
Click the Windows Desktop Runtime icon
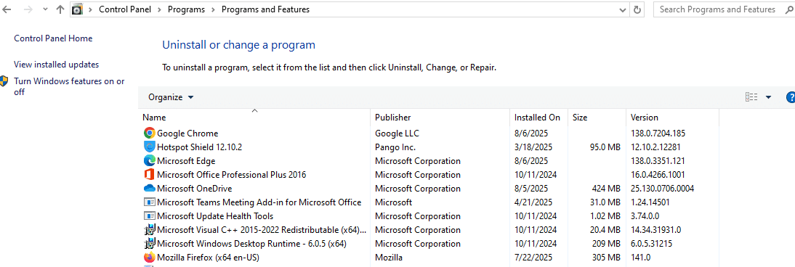(149, 243)
